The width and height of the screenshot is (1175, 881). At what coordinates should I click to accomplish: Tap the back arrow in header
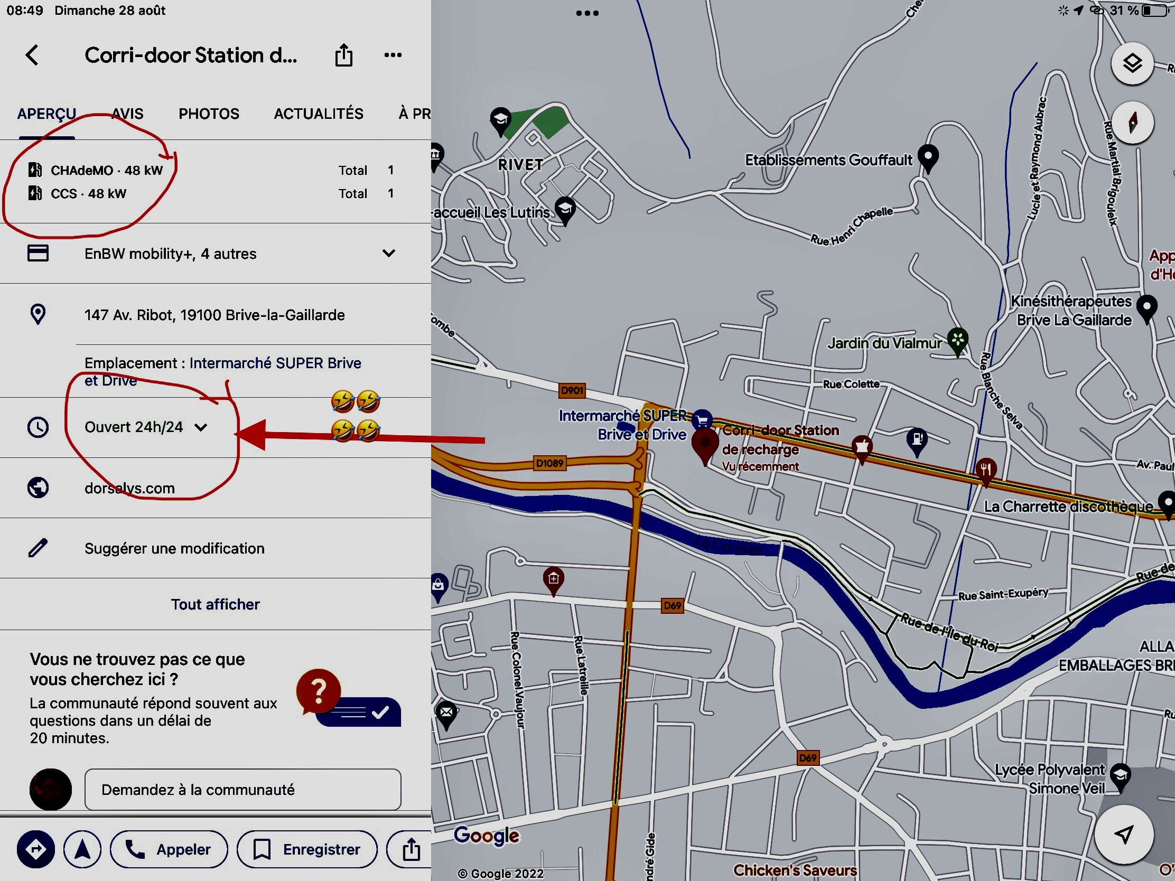click(32, 55)
